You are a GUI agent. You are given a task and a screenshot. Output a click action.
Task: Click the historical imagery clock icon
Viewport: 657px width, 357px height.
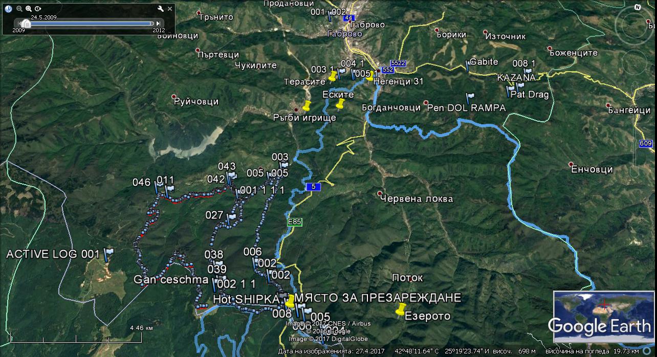click(x=8, y=9)
